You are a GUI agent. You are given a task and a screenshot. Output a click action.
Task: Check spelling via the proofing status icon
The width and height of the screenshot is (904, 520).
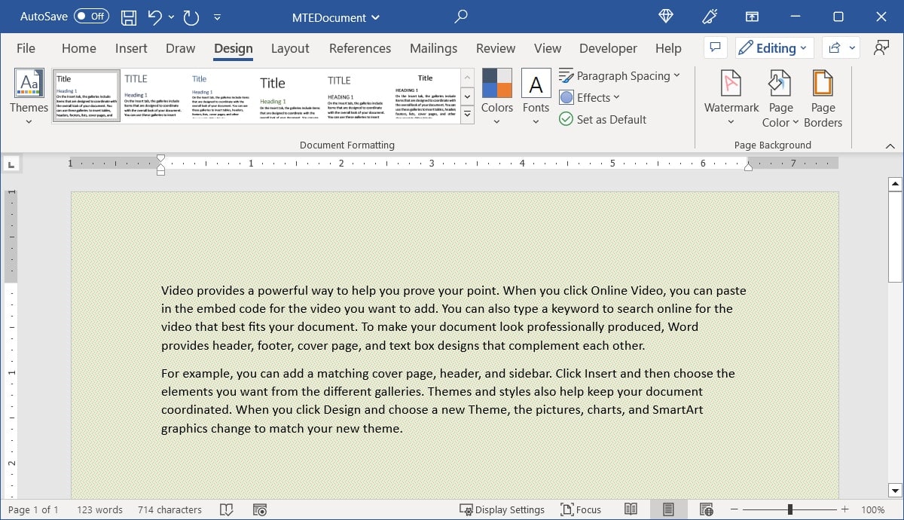coord(227,509)
